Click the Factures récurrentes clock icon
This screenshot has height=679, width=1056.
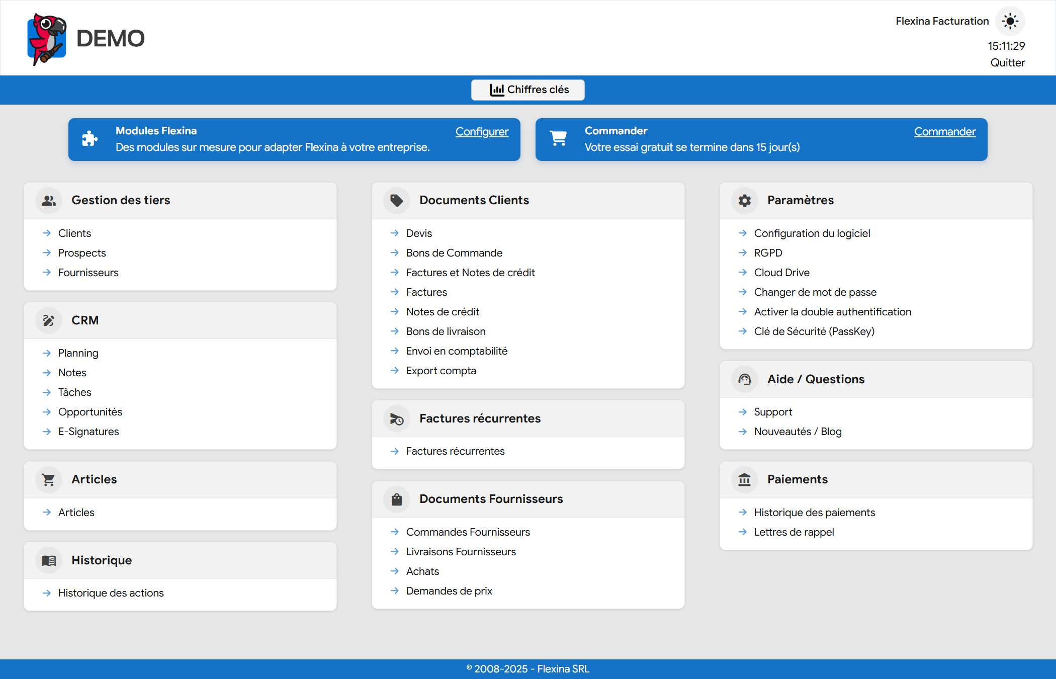397,418
